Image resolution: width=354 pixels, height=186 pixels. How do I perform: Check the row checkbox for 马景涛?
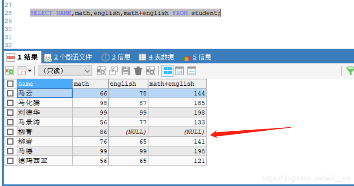[10, 122]
